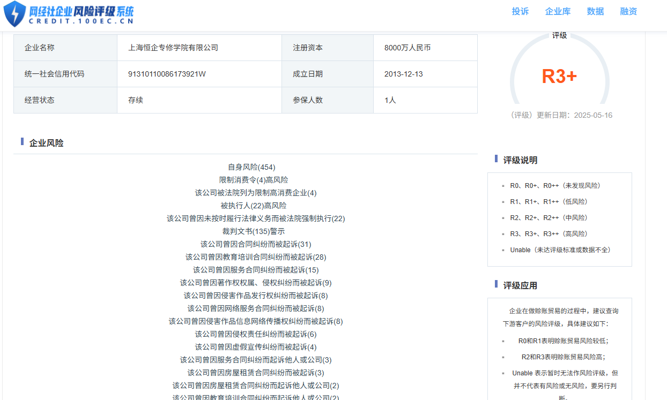667x400 pixels.
Task: Click R2和R3表明赊账贸易风险高 bullet
Action: (x=564, y=357)
